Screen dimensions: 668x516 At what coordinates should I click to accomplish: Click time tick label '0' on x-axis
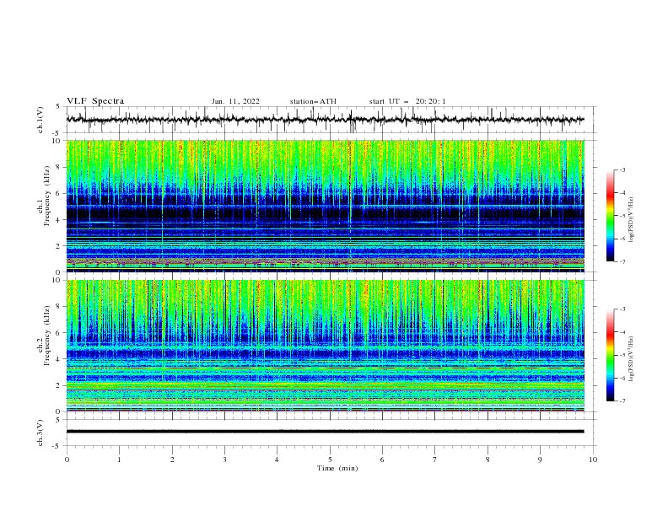[67, 460]
